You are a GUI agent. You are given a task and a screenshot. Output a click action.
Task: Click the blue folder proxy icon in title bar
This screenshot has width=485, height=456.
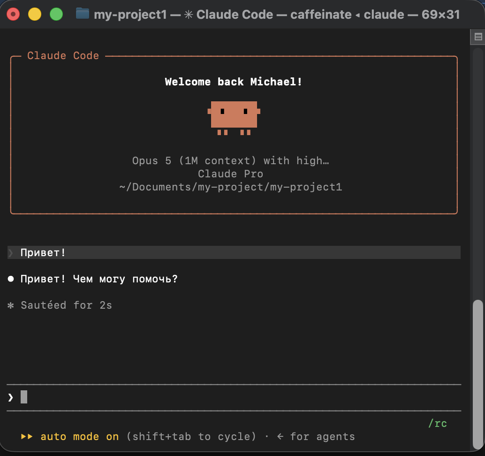point(82,14)
